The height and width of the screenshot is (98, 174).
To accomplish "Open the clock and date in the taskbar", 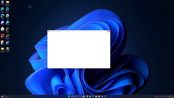I will (169, 96).
